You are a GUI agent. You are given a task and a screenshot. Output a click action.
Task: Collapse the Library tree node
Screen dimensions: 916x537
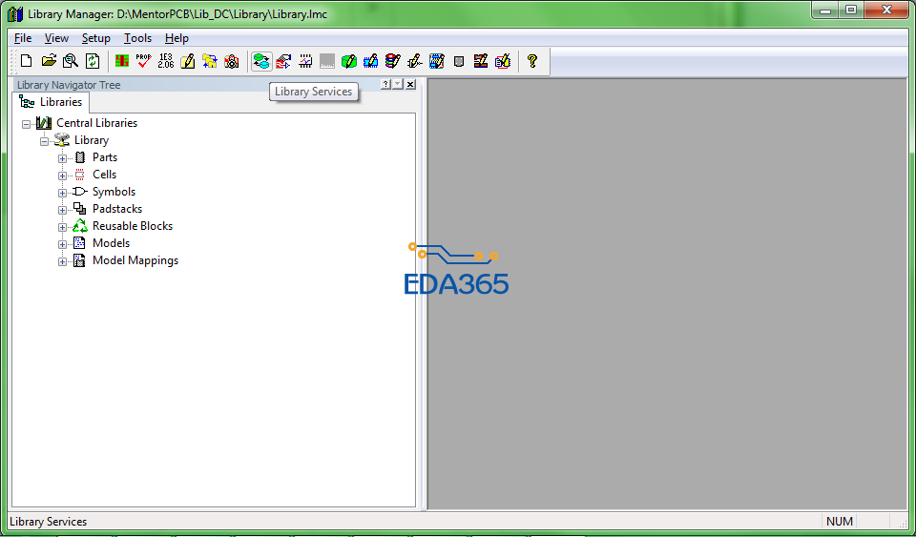(x=45, y=140)
